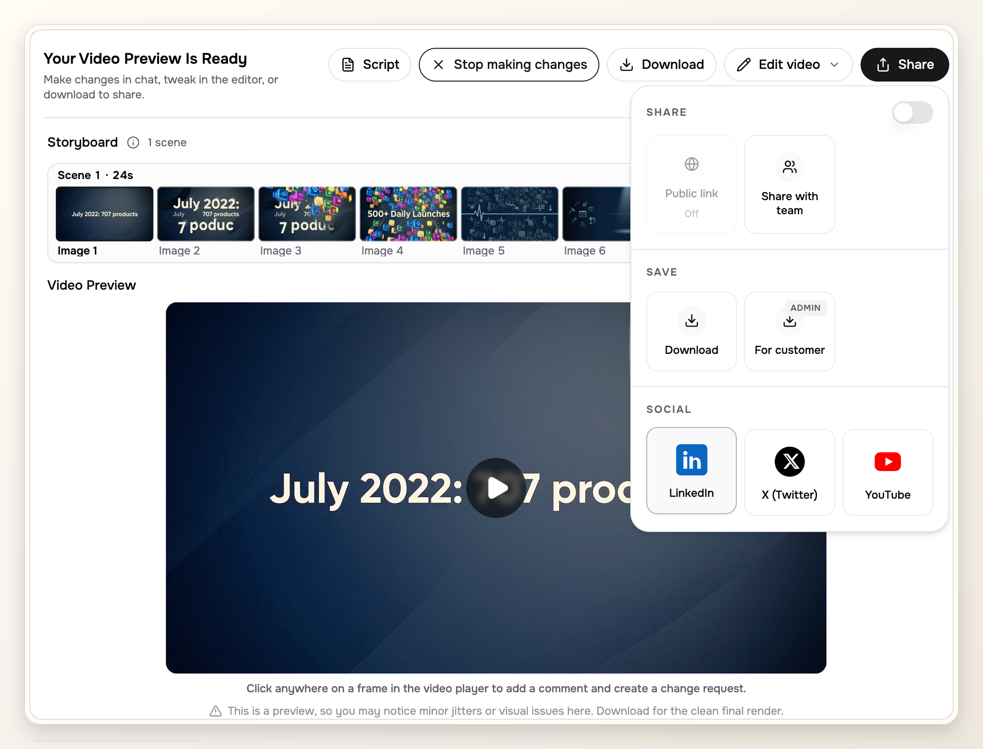Image resolution: width=983 pixels, height=749 pixels.
Task: Open the Script document button
Action: pos(370,65)
